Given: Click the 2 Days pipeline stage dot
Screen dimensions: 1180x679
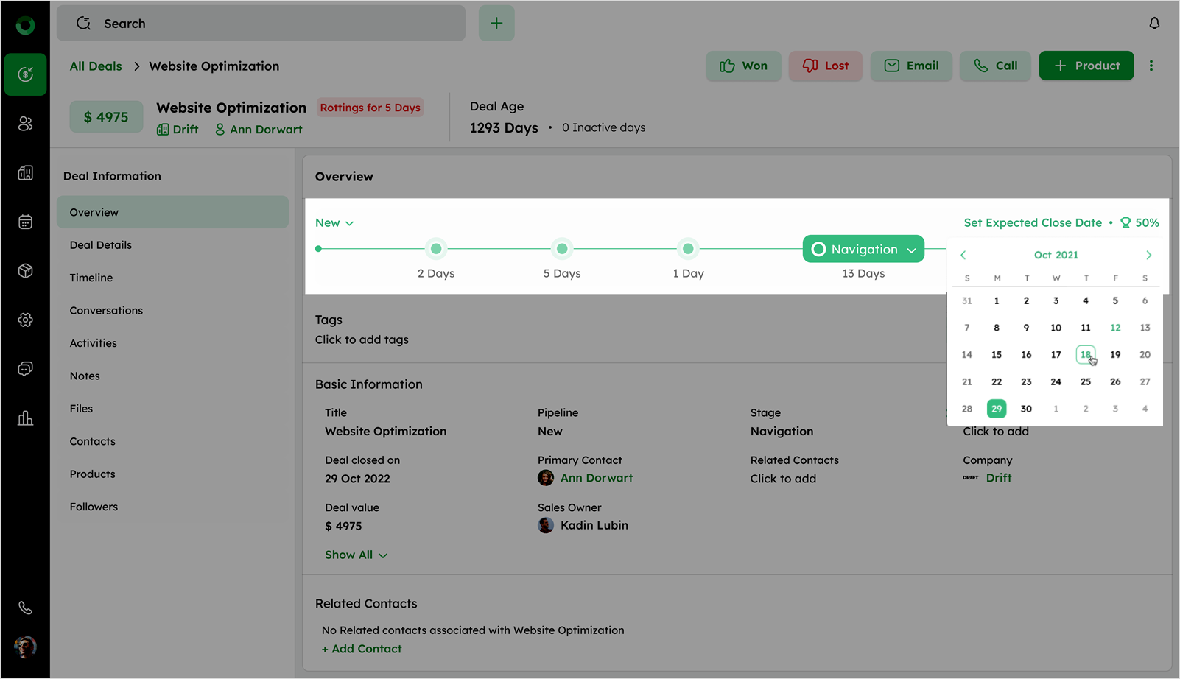Looking at the screenshot, I should [x=436, y=249].
